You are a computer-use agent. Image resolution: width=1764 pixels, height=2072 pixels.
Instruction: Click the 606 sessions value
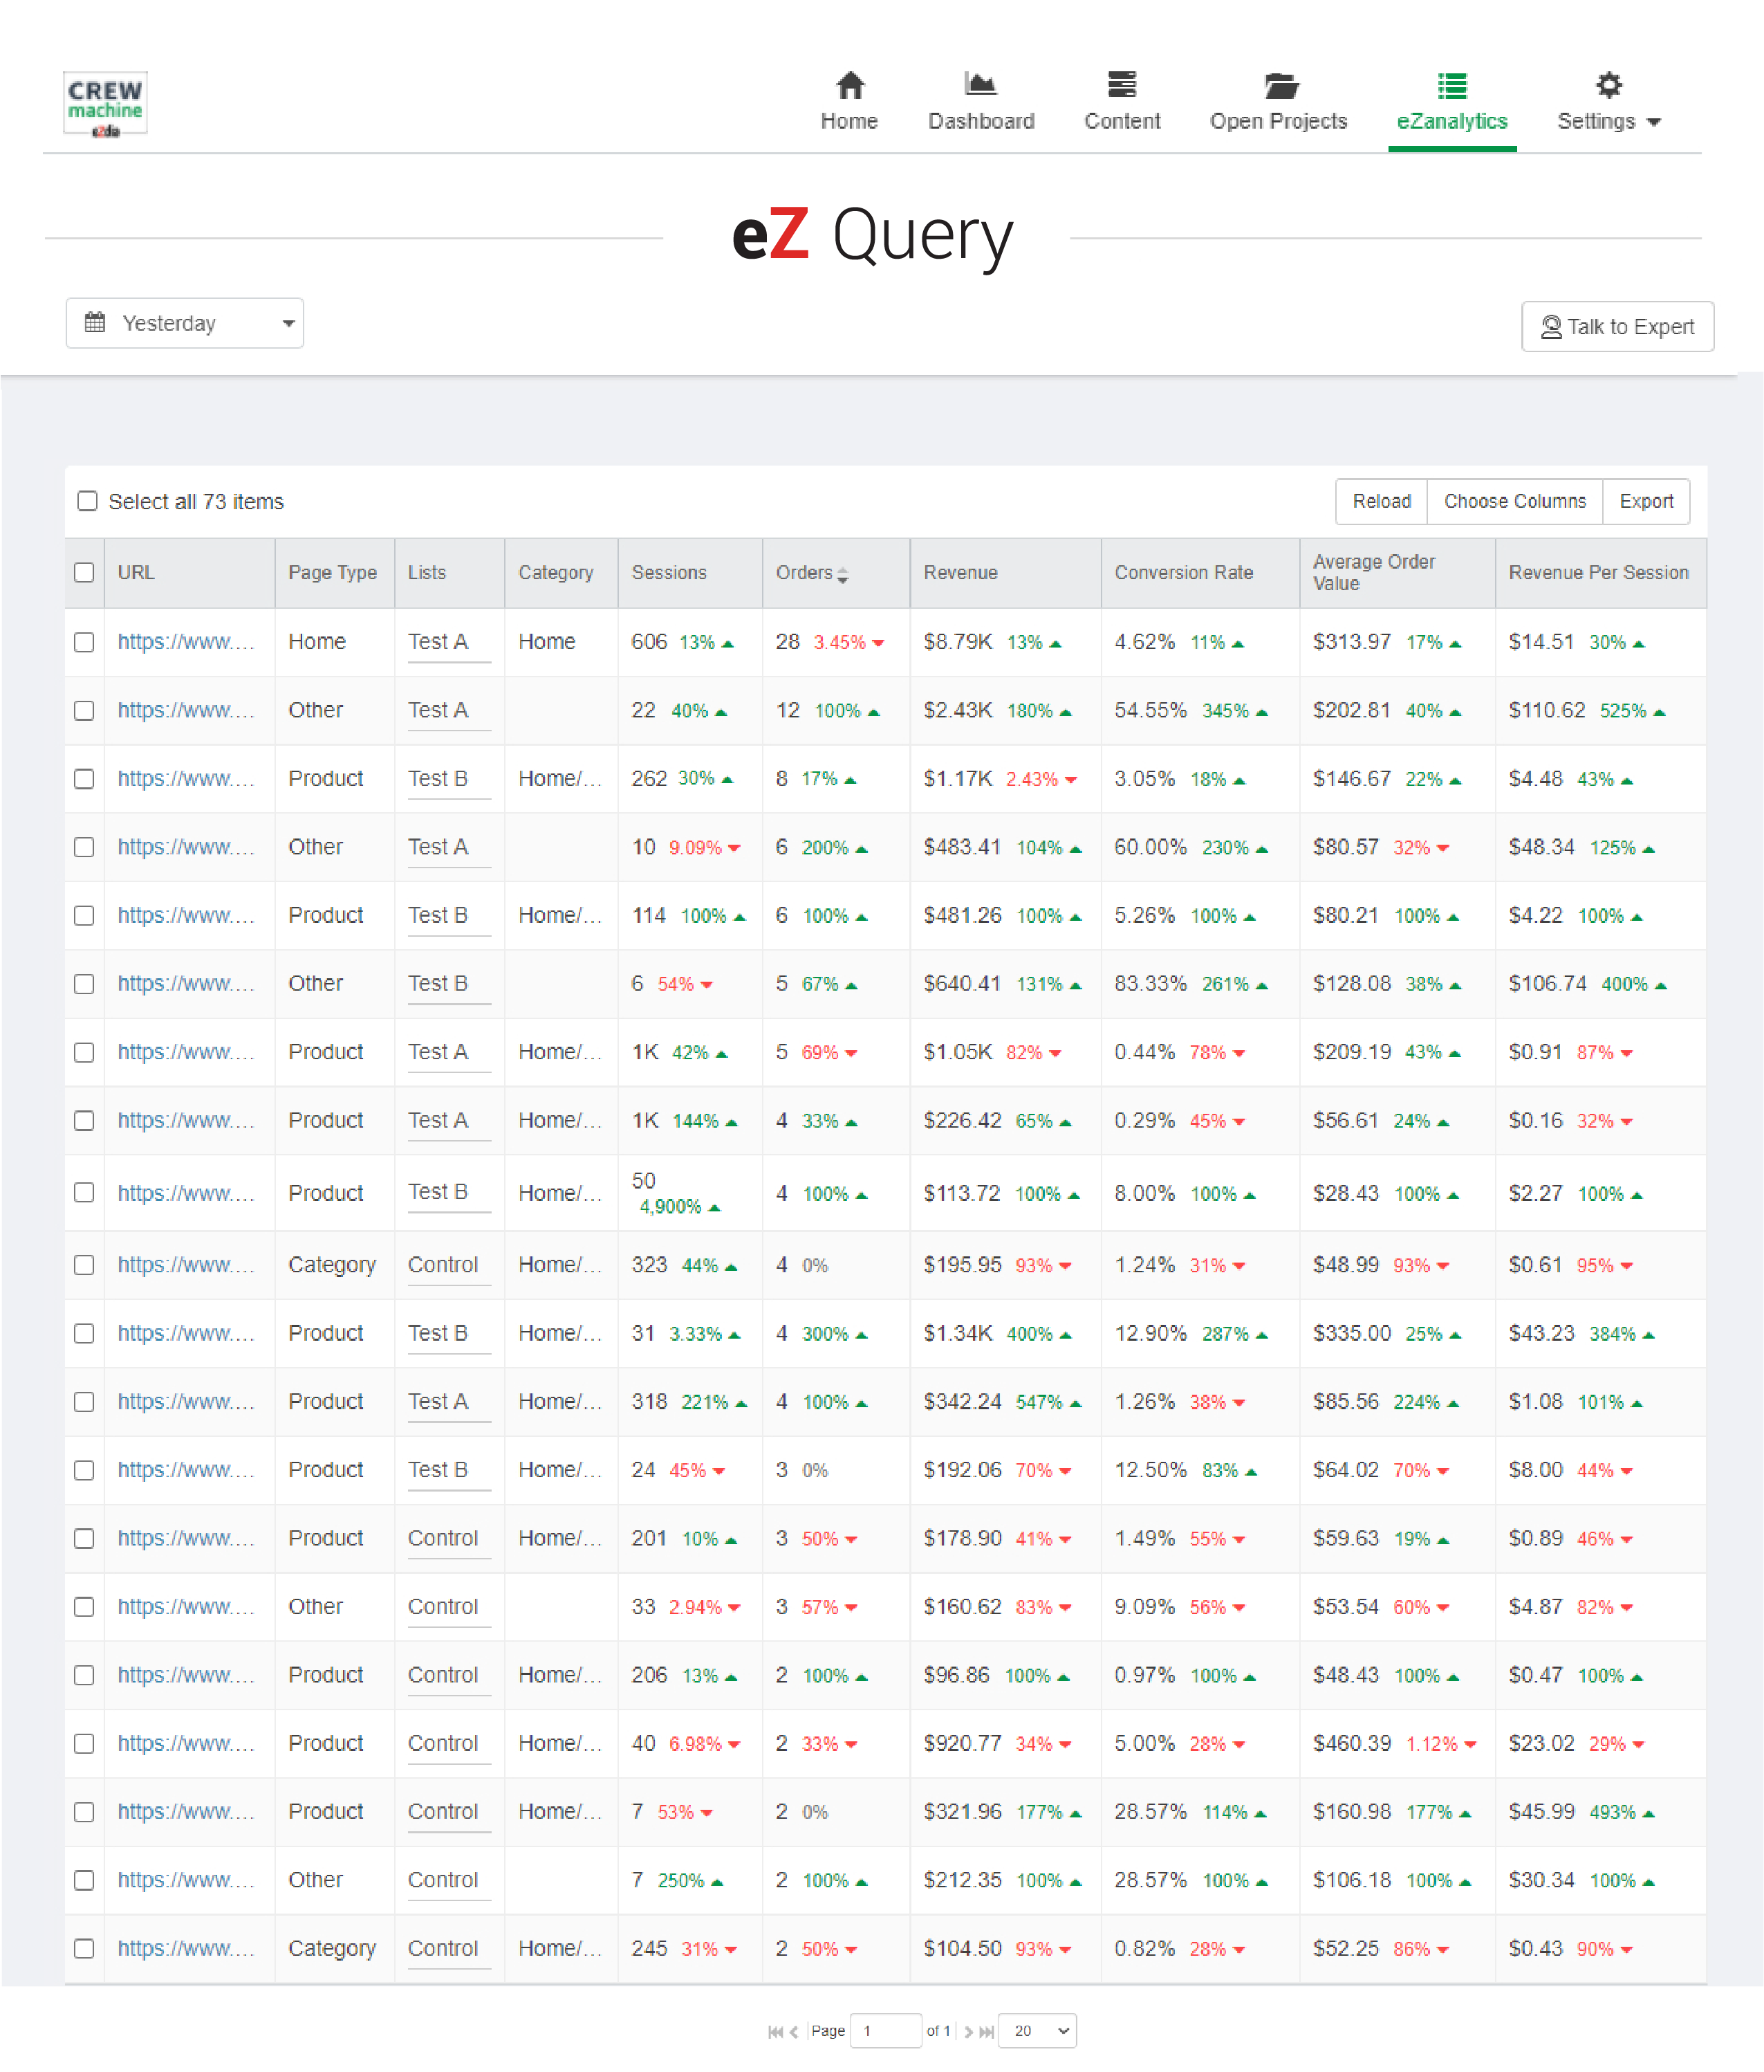pyautogui.click(x=649, y=641)
